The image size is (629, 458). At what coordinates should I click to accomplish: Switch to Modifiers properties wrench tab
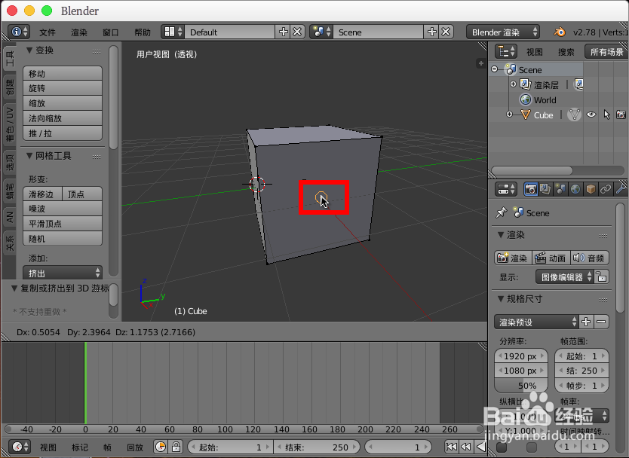click(x=620, y=189)
